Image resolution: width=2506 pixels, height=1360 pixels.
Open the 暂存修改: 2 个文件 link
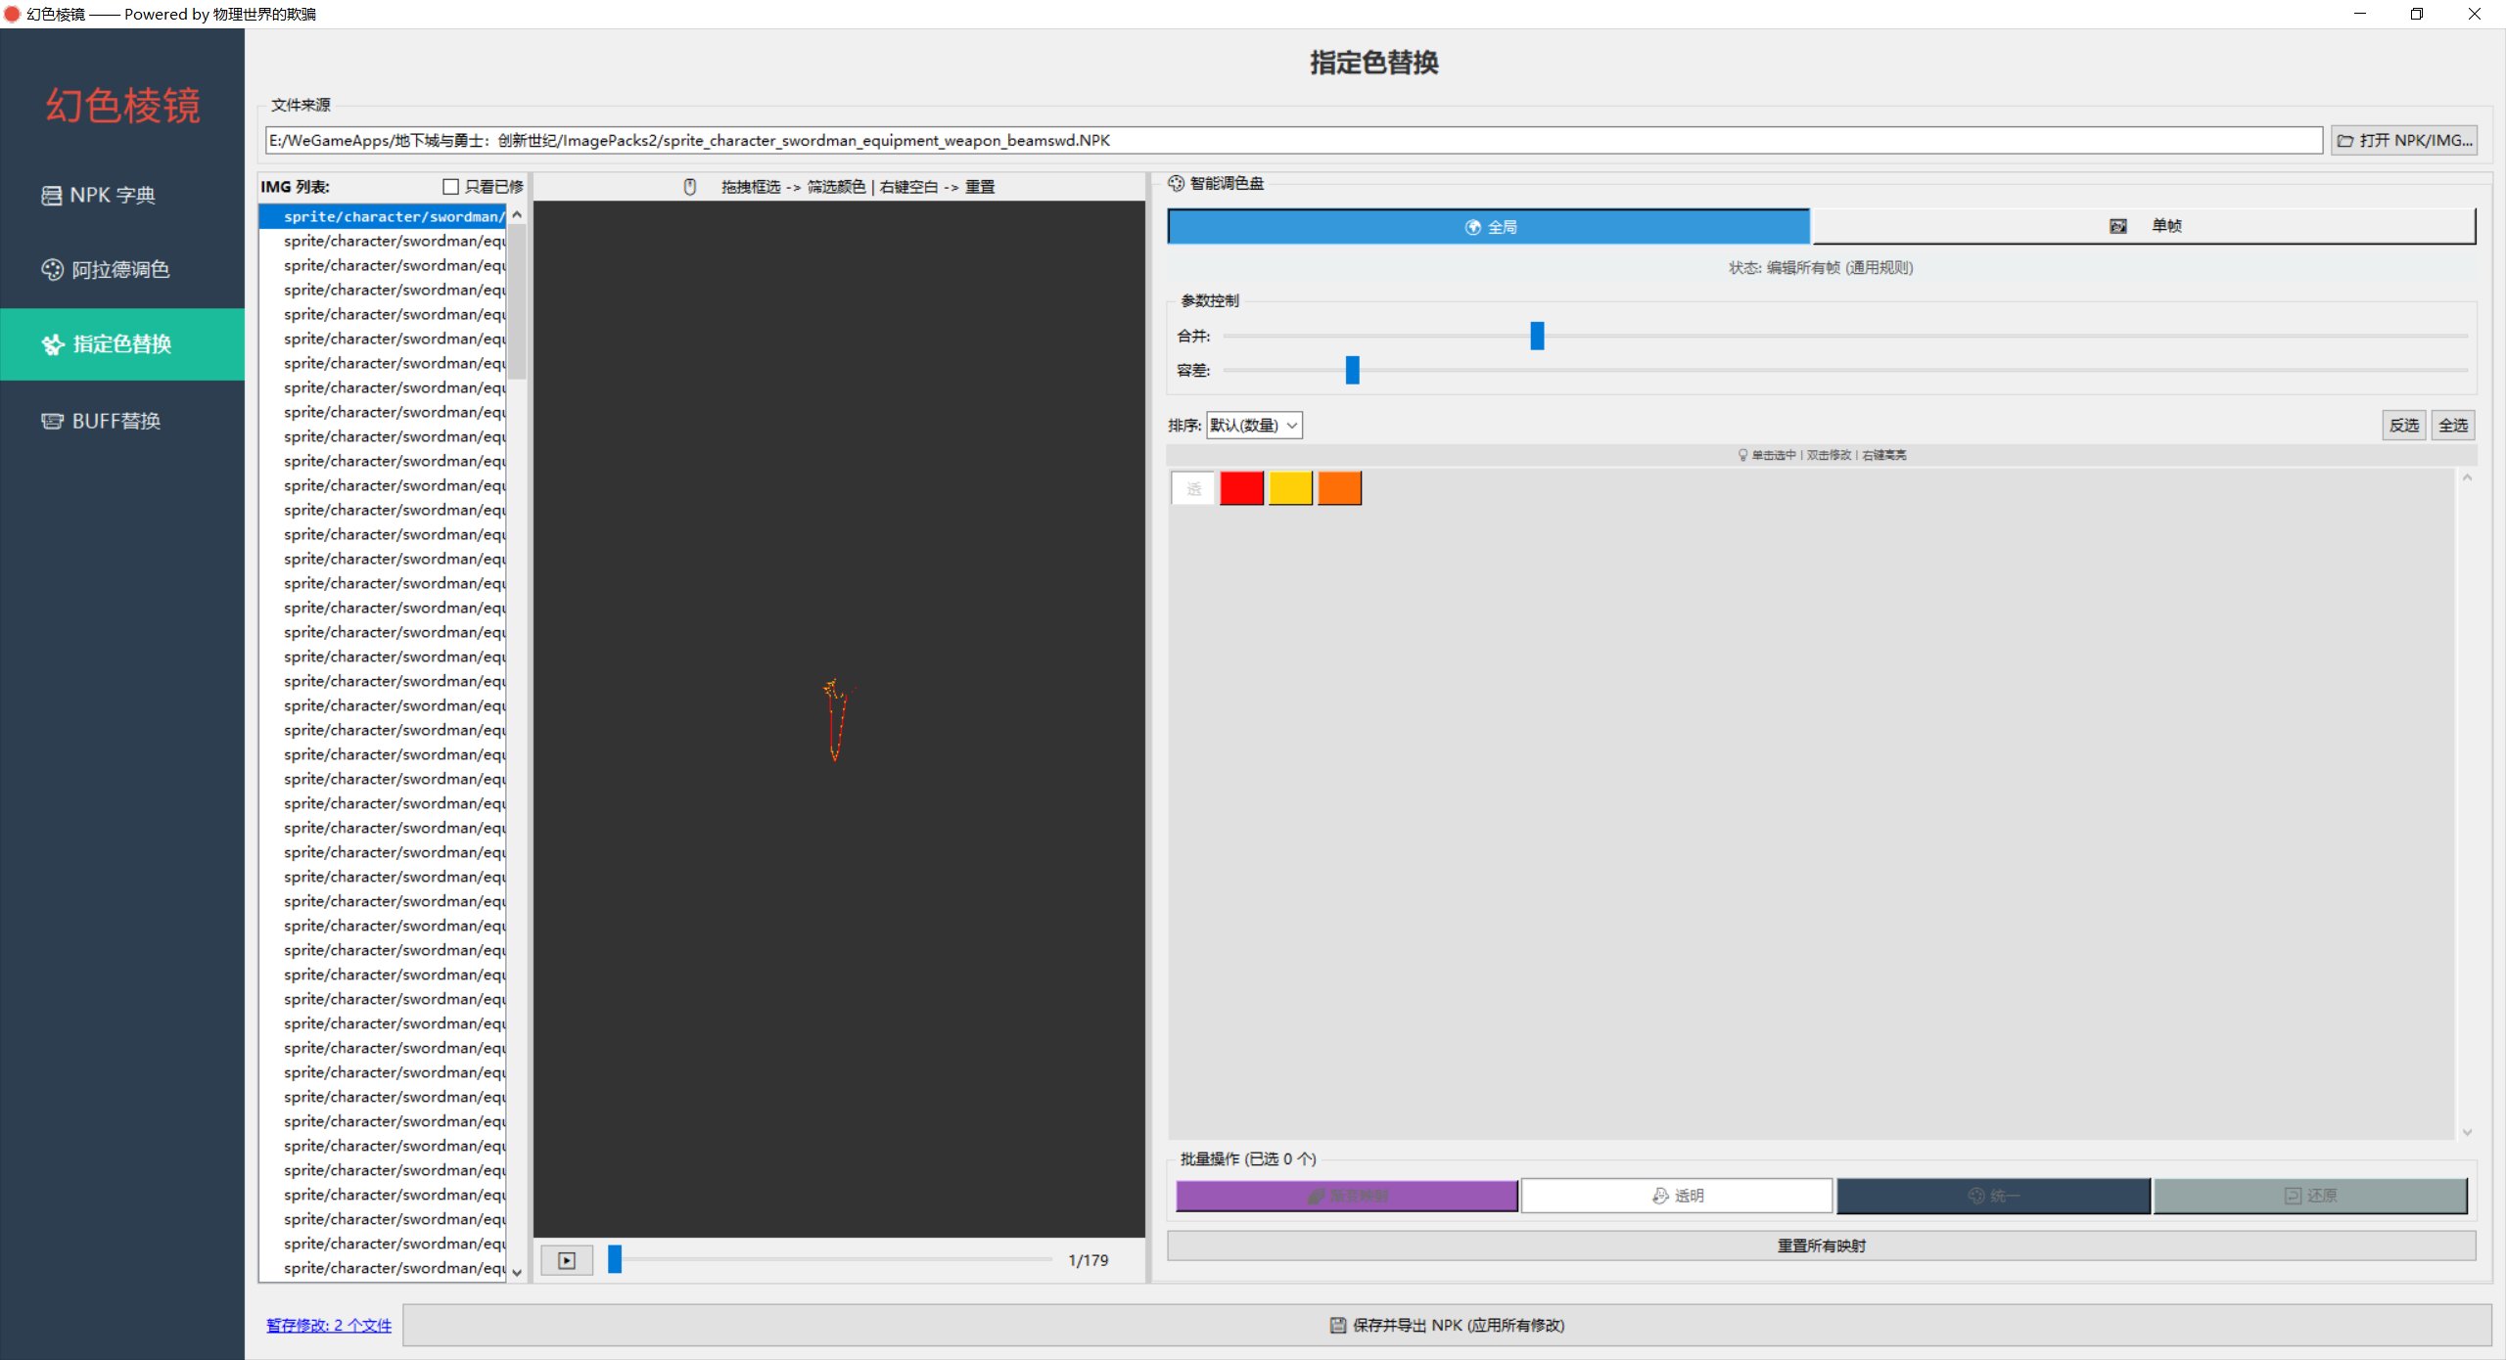coord(329,1325)
